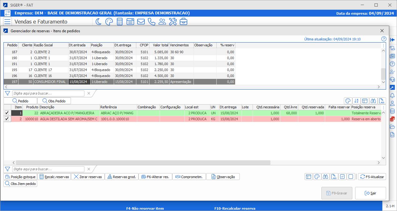Focus the items grid search field
The image size is (397, 211).
pyautogui.click(x=48, y=169)
